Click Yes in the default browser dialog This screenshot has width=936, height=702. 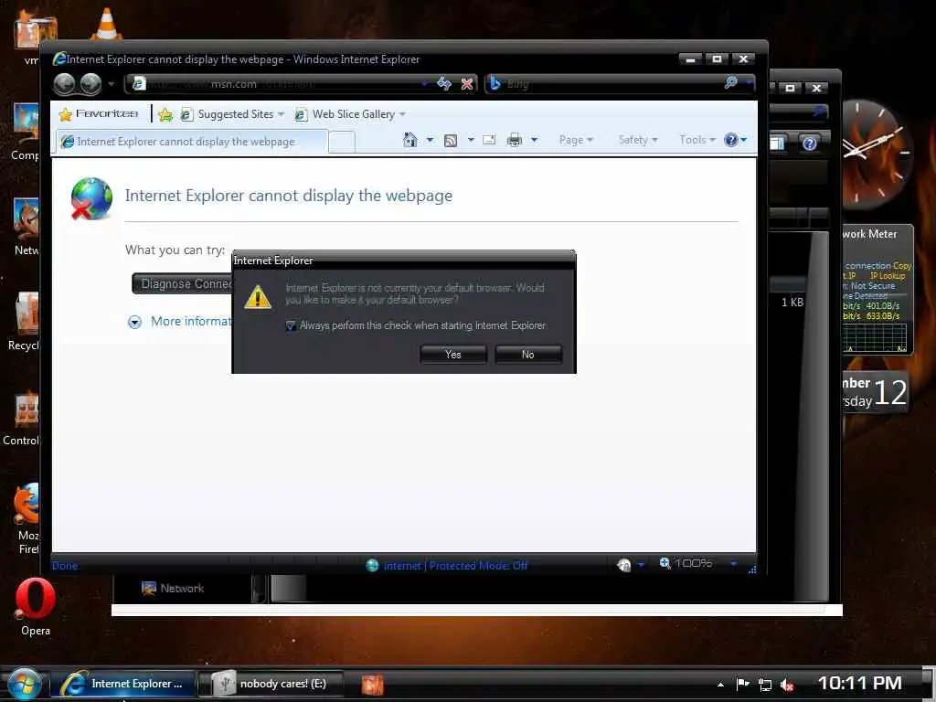pos(453,354)
